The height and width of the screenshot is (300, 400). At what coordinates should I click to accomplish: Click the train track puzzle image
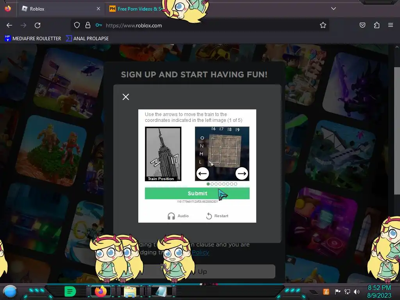coord(222,154)
